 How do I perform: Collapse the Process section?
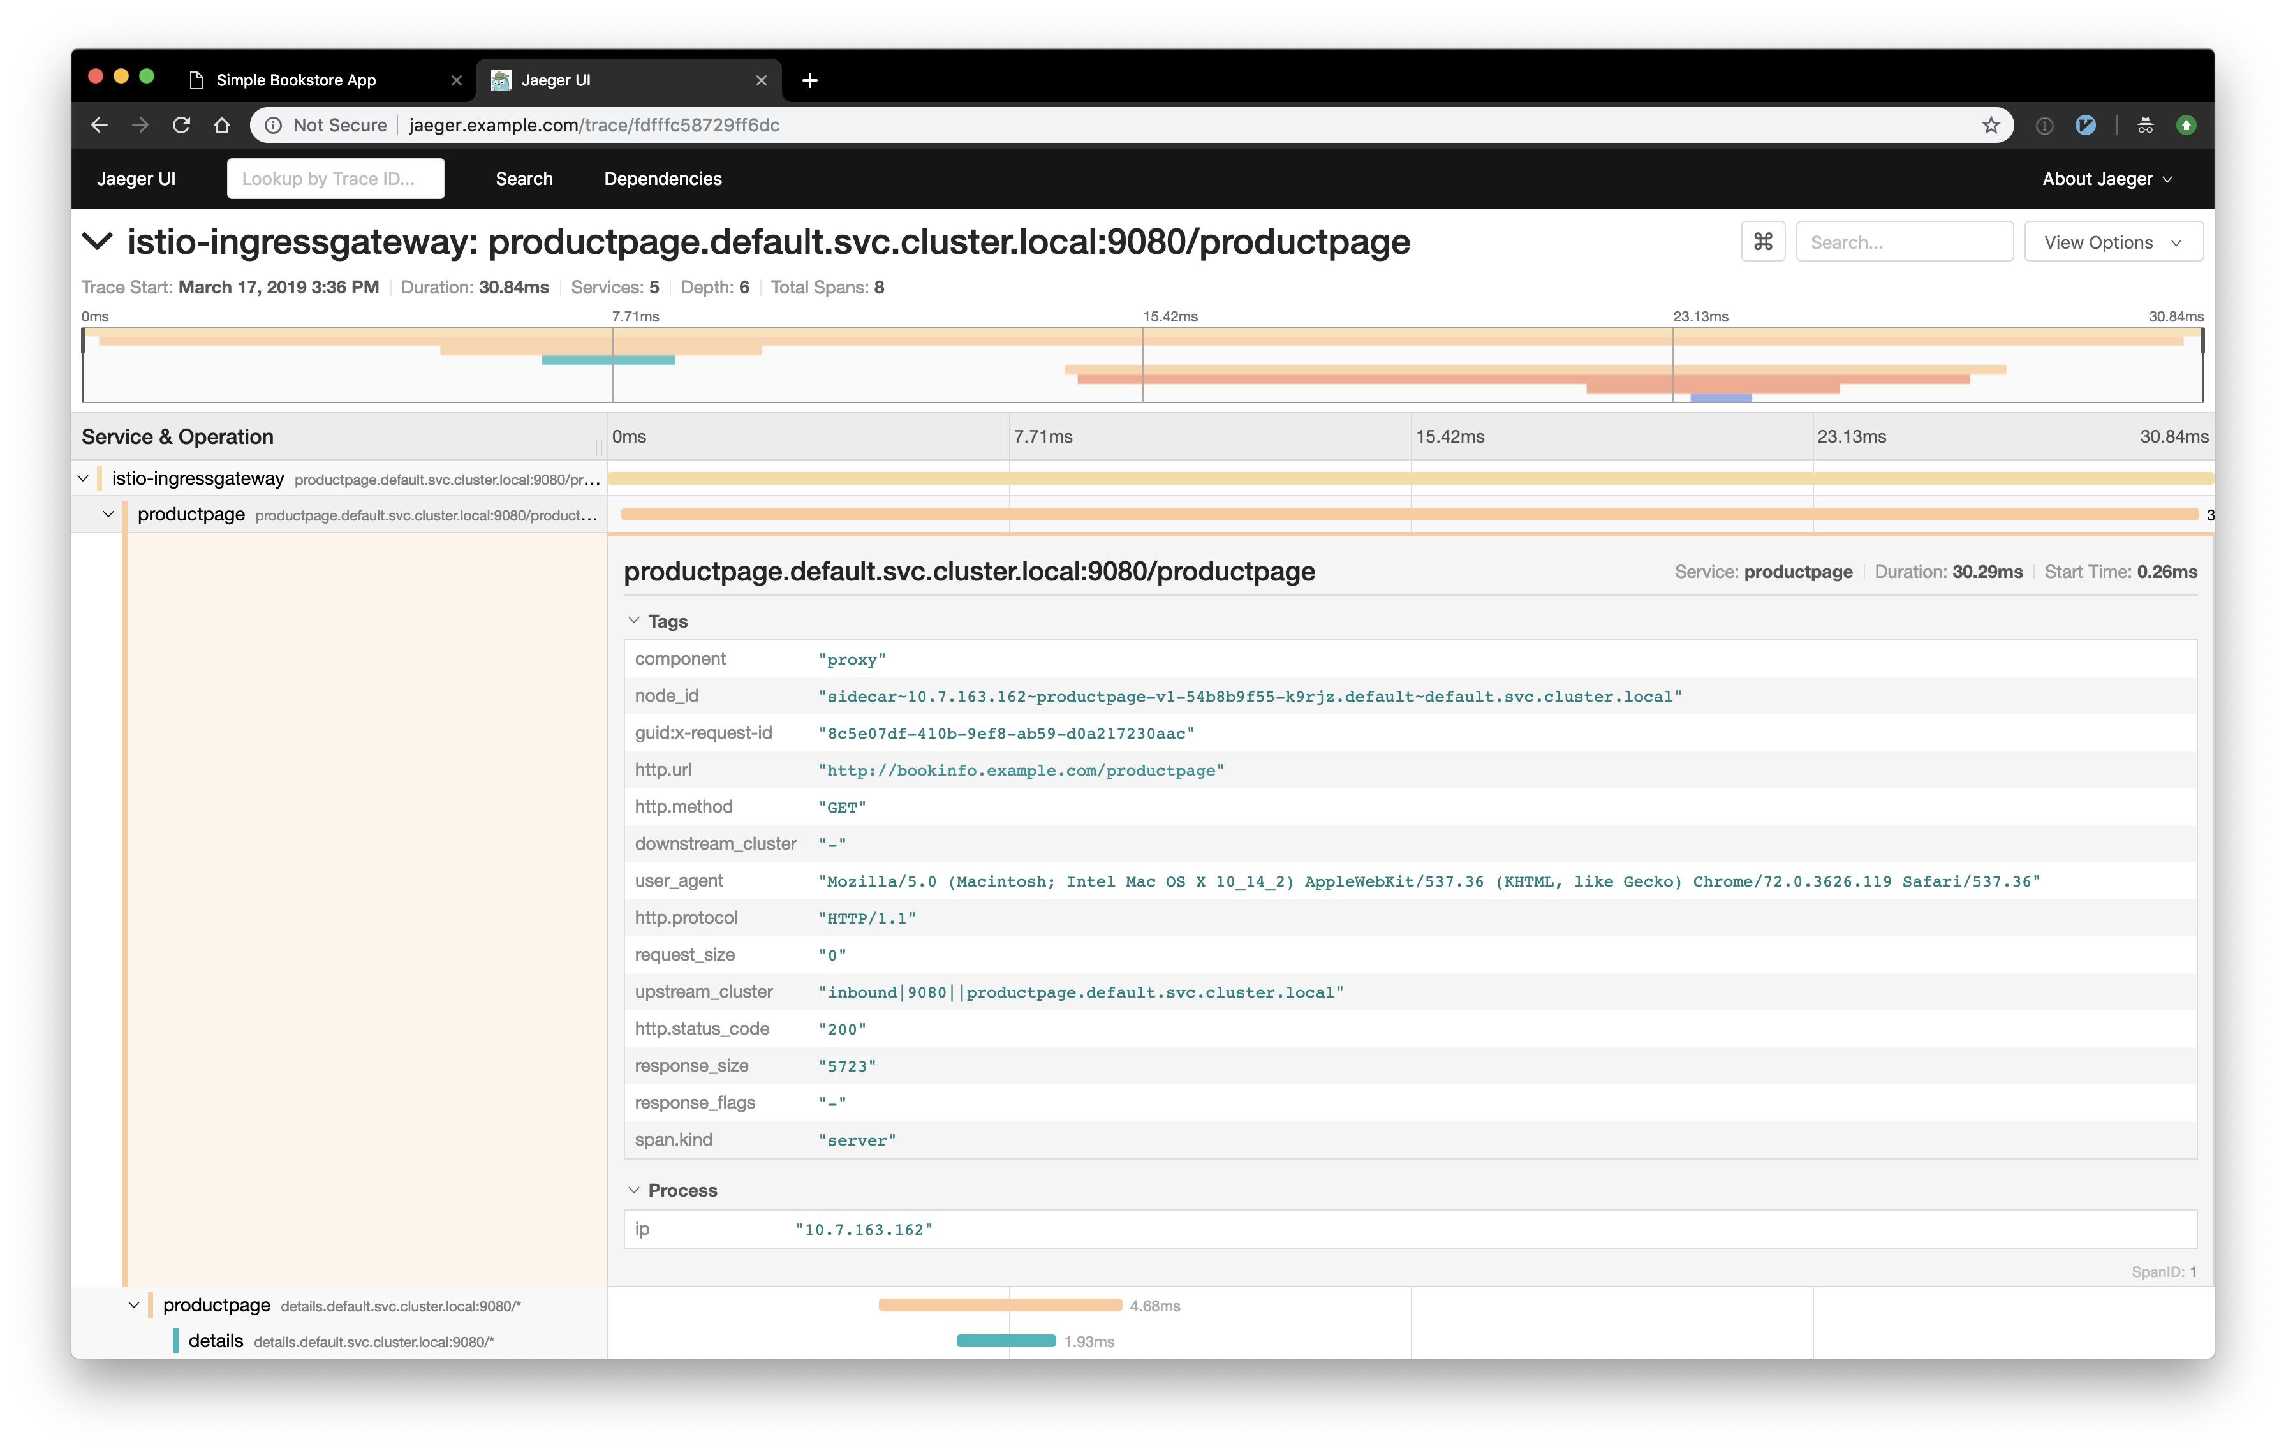click(x=633, y=1190)
